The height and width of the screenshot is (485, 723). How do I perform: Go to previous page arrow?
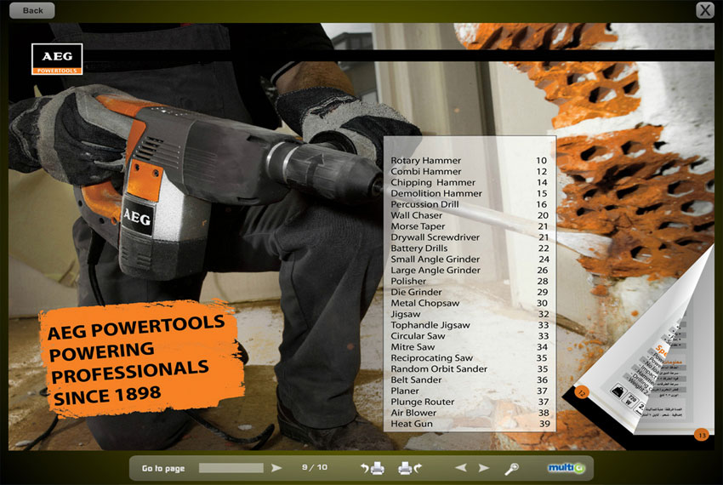click(x=461, y=468)
